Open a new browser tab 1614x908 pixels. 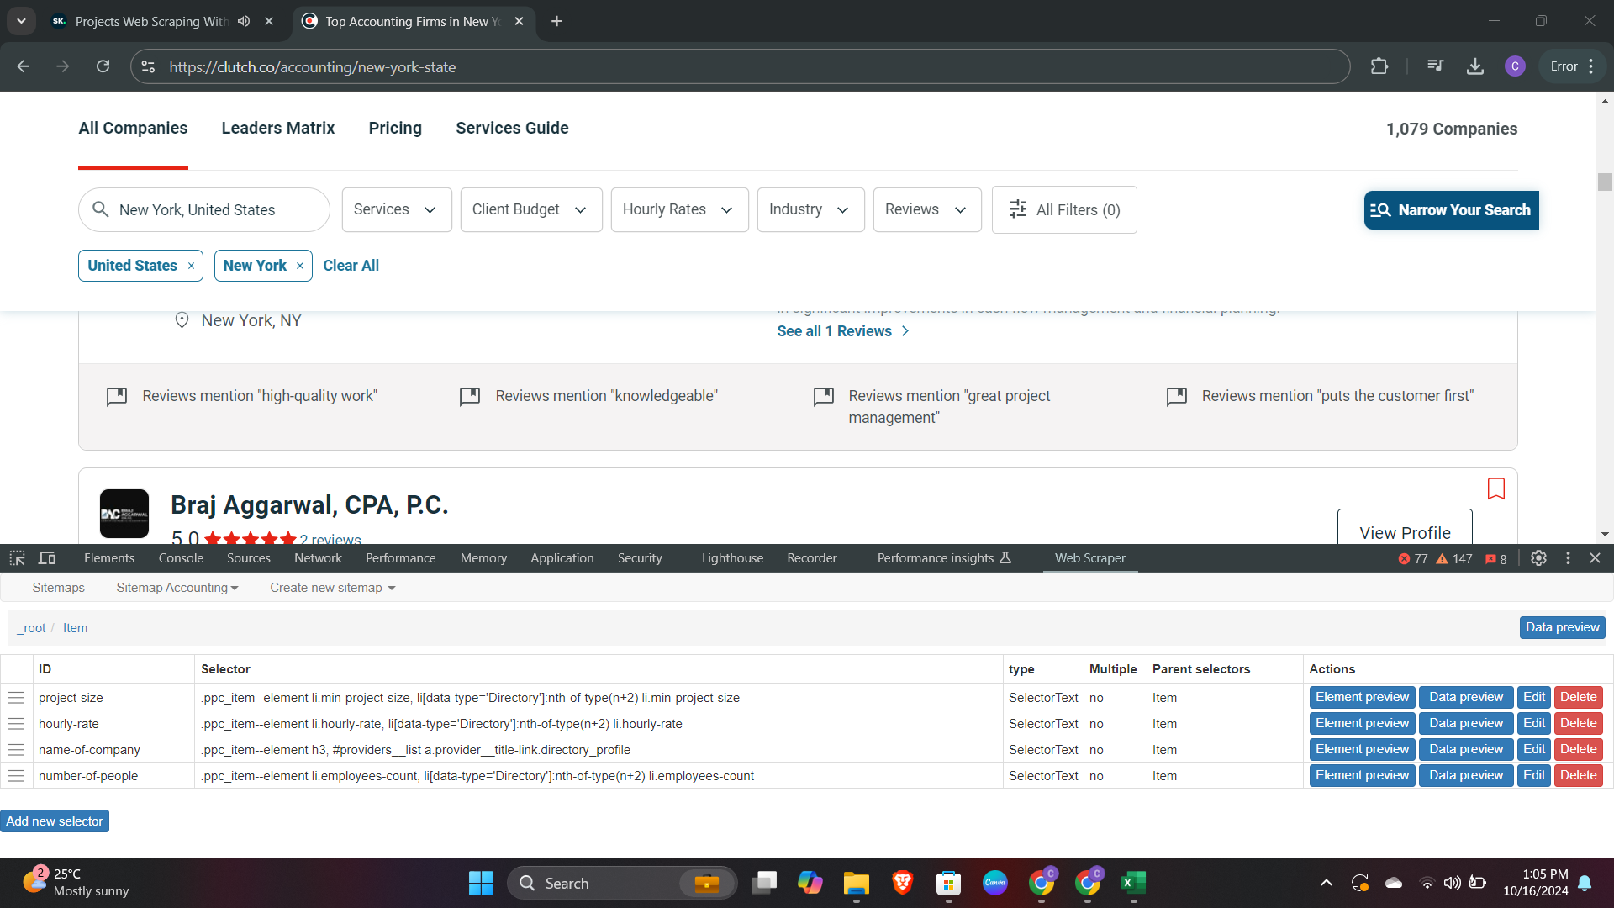[x=556, y=21]
